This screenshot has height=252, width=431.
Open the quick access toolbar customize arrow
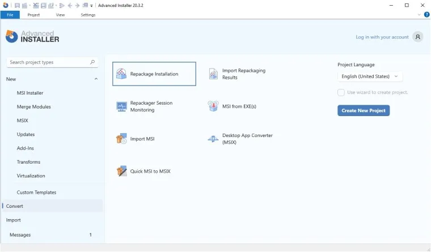[x=91, y=6]
